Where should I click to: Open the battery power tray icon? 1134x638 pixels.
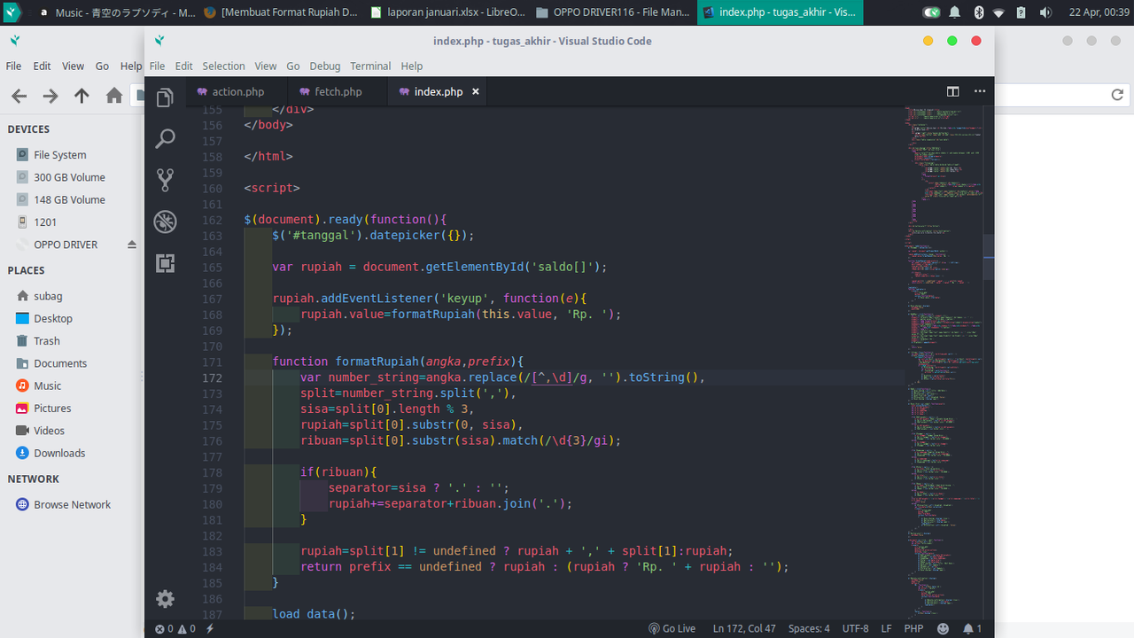pos(1022,12)
